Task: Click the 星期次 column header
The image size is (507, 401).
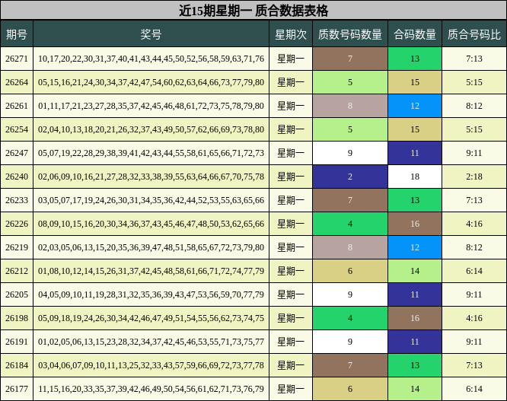Action: tap(291, 34)
